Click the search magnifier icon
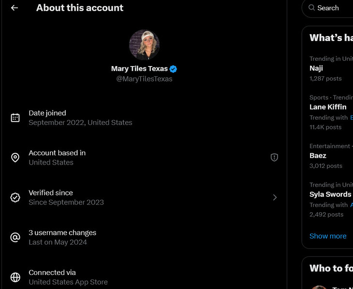The width and height of the screenshot is (353, 289). click(312, 8)
